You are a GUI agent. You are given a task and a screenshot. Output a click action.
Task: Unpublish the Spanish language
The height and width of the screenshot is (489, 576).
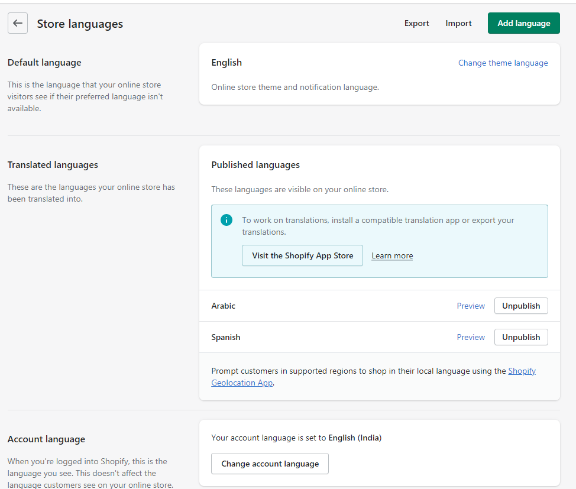(x=521, y=337)
